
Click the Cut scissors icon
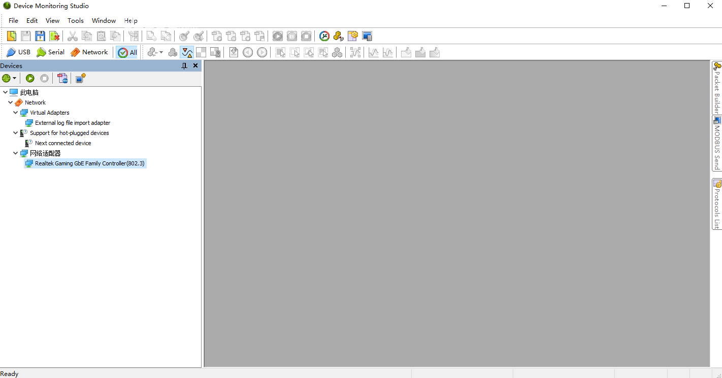[x=73, y=36]
